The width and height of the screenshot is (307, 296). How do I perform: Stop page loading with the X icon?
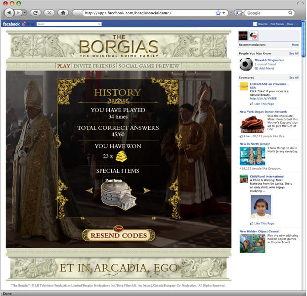tap(49, 13)
